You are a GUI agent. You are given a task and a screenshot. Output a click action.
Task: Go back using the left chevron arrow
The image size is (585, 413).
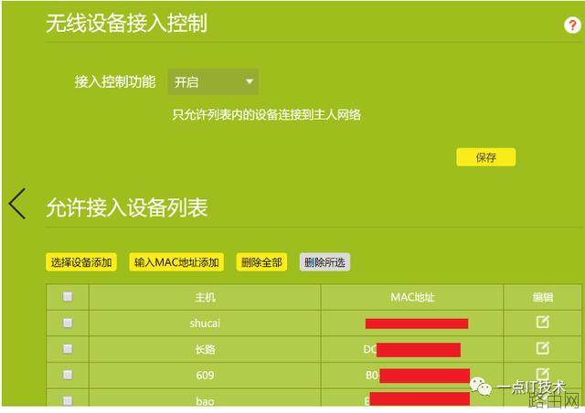point(17,204)
